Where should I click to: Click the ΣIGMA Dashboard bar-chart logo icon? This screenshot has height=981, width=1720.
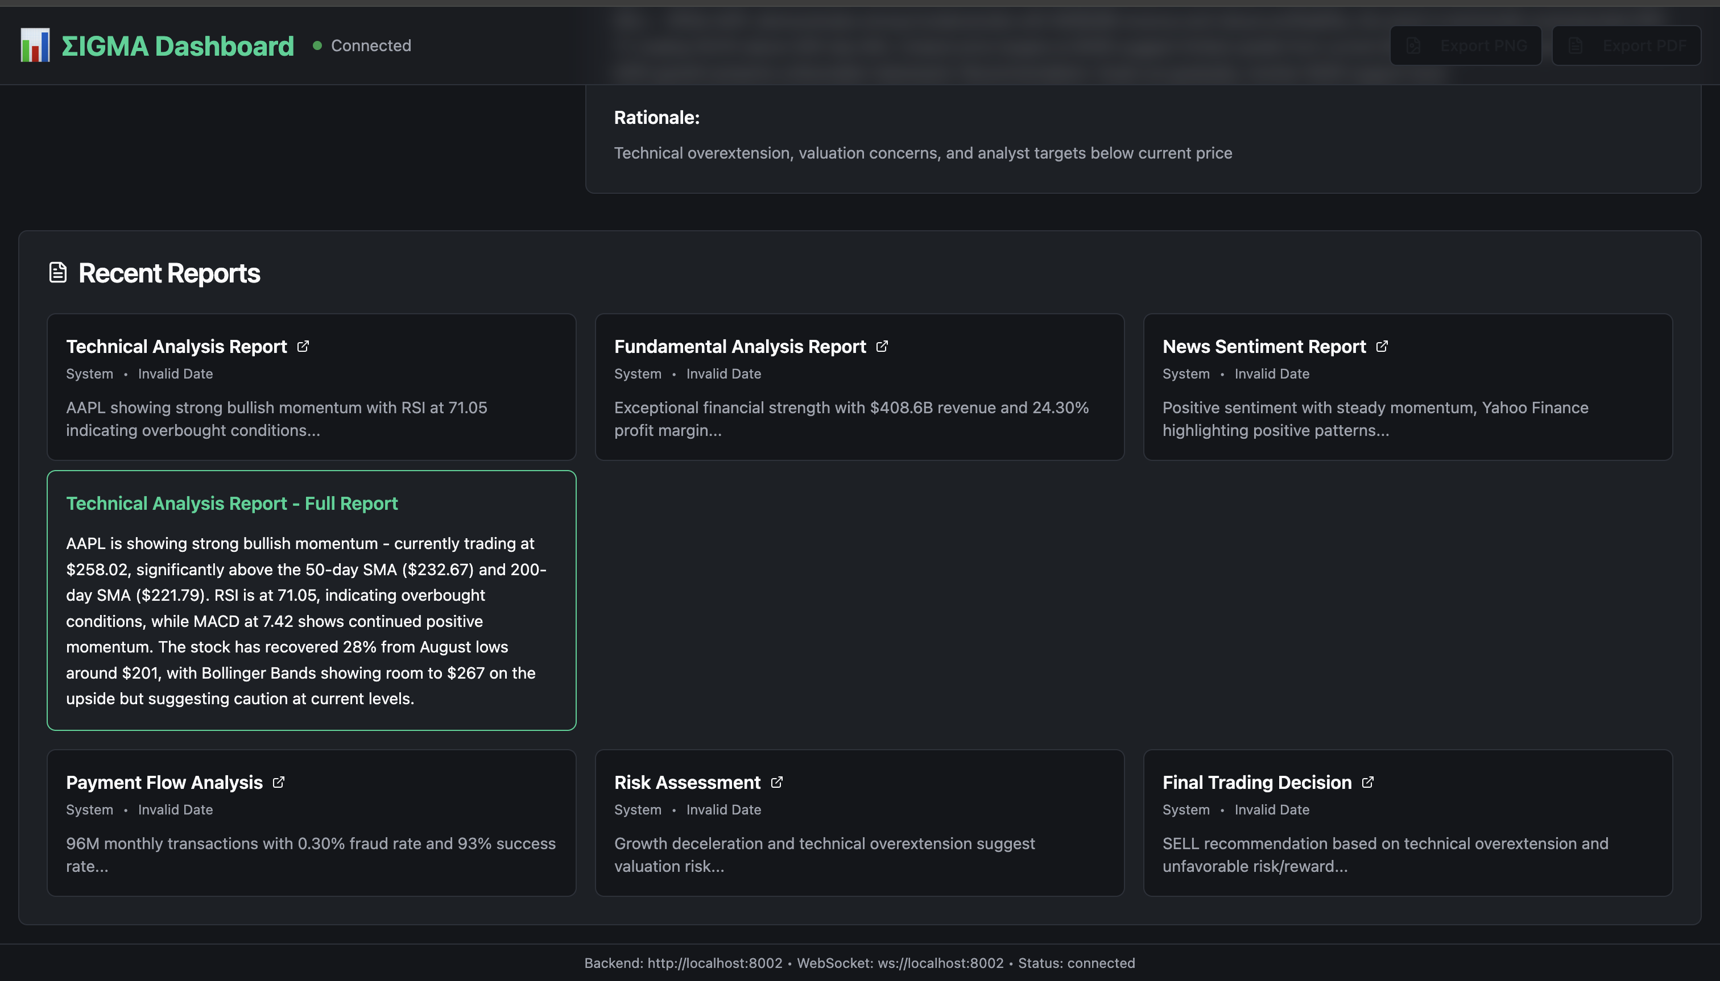pos(35,45)
